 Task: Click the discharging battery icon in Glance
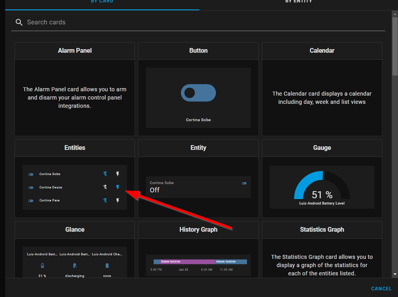click(x=75, y=266)
